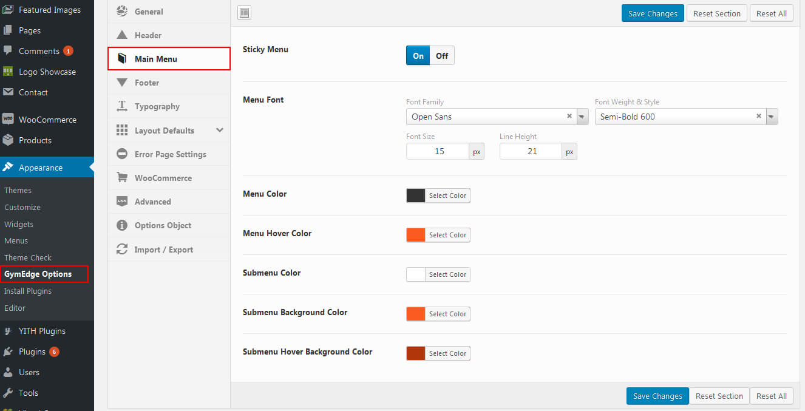
Task: Click the Line Height input field
Action: pyautogui.click(x=531, y=151)
